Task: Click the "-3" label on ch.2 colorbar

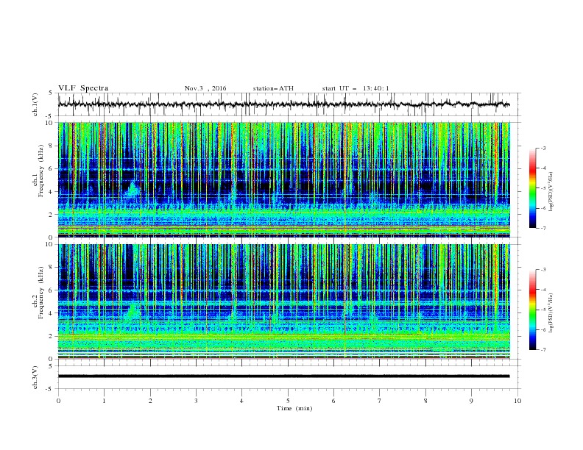Action: coord(543,270)
